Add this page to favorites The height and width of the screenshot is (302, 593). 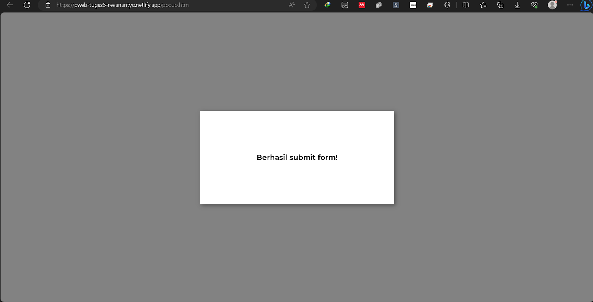(307, 5)
